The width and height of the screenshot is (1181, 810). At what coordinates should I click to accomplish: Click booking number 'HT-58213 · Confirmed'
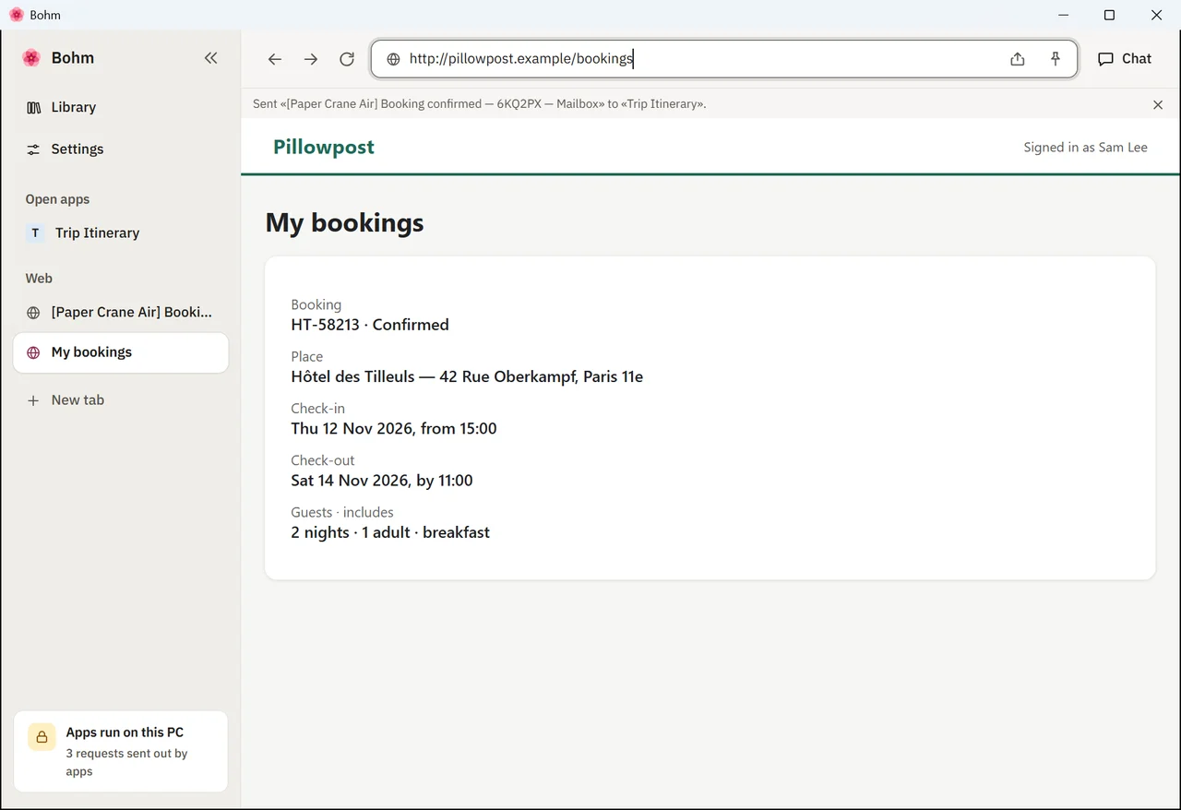370,325
